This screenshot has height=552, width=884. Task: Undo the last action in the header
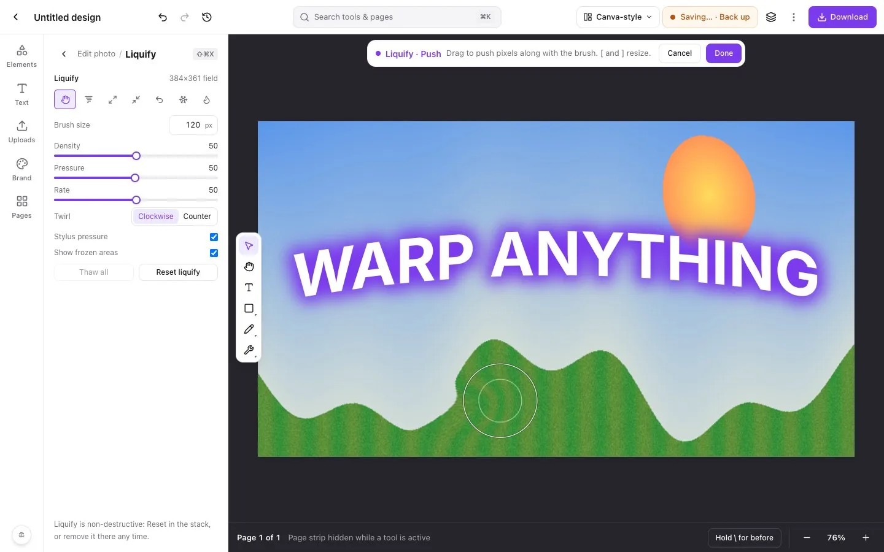click(163, 17)
